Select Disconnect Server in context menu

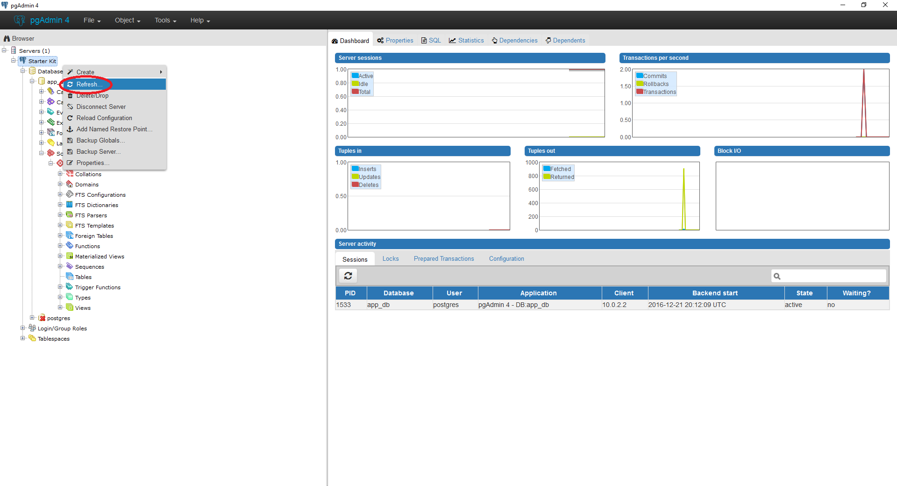114,107
